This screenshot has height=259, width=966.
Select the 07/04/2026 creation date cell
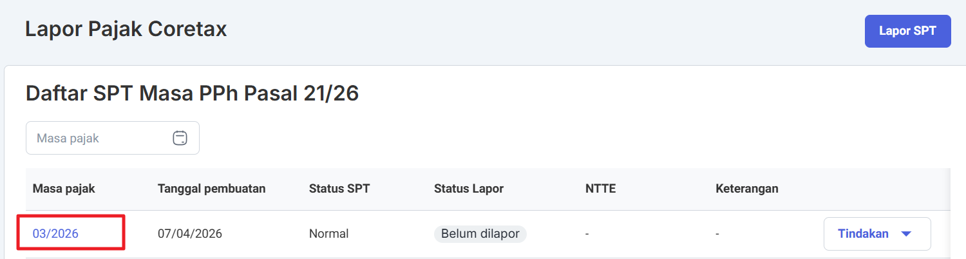pos(190,234)
